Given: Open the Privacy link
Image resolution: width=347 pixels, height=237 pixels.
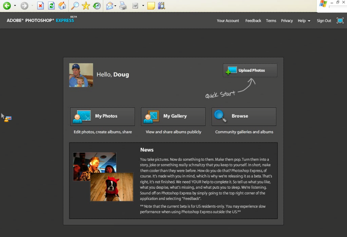Looking at the screenshot, I should pos(287,21).
